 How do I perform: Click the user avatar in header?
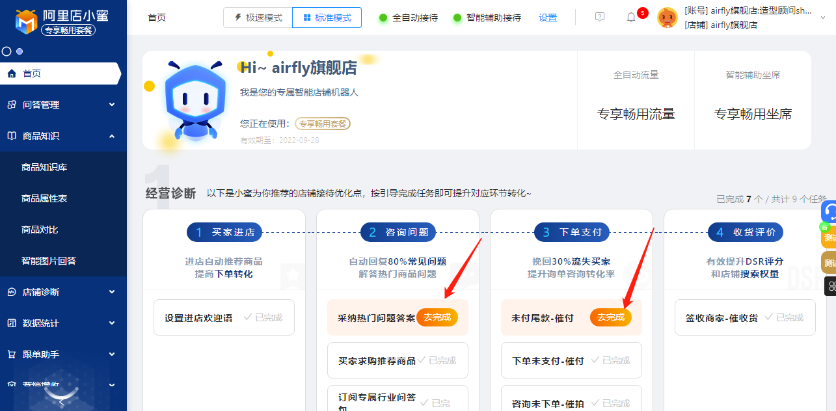coord(667,18)
